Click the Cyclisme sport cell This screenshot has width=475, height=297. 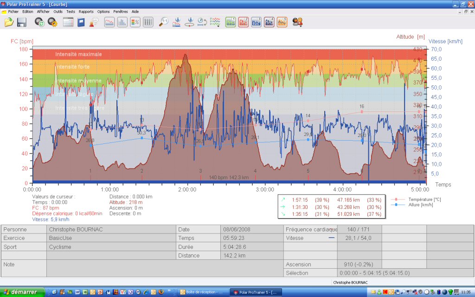pos(111,247)
